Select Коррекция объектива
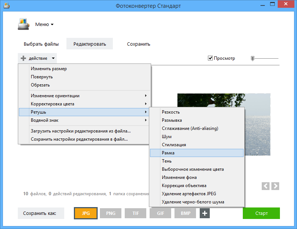The image size is (297, 229). click(x=197, y=186)
